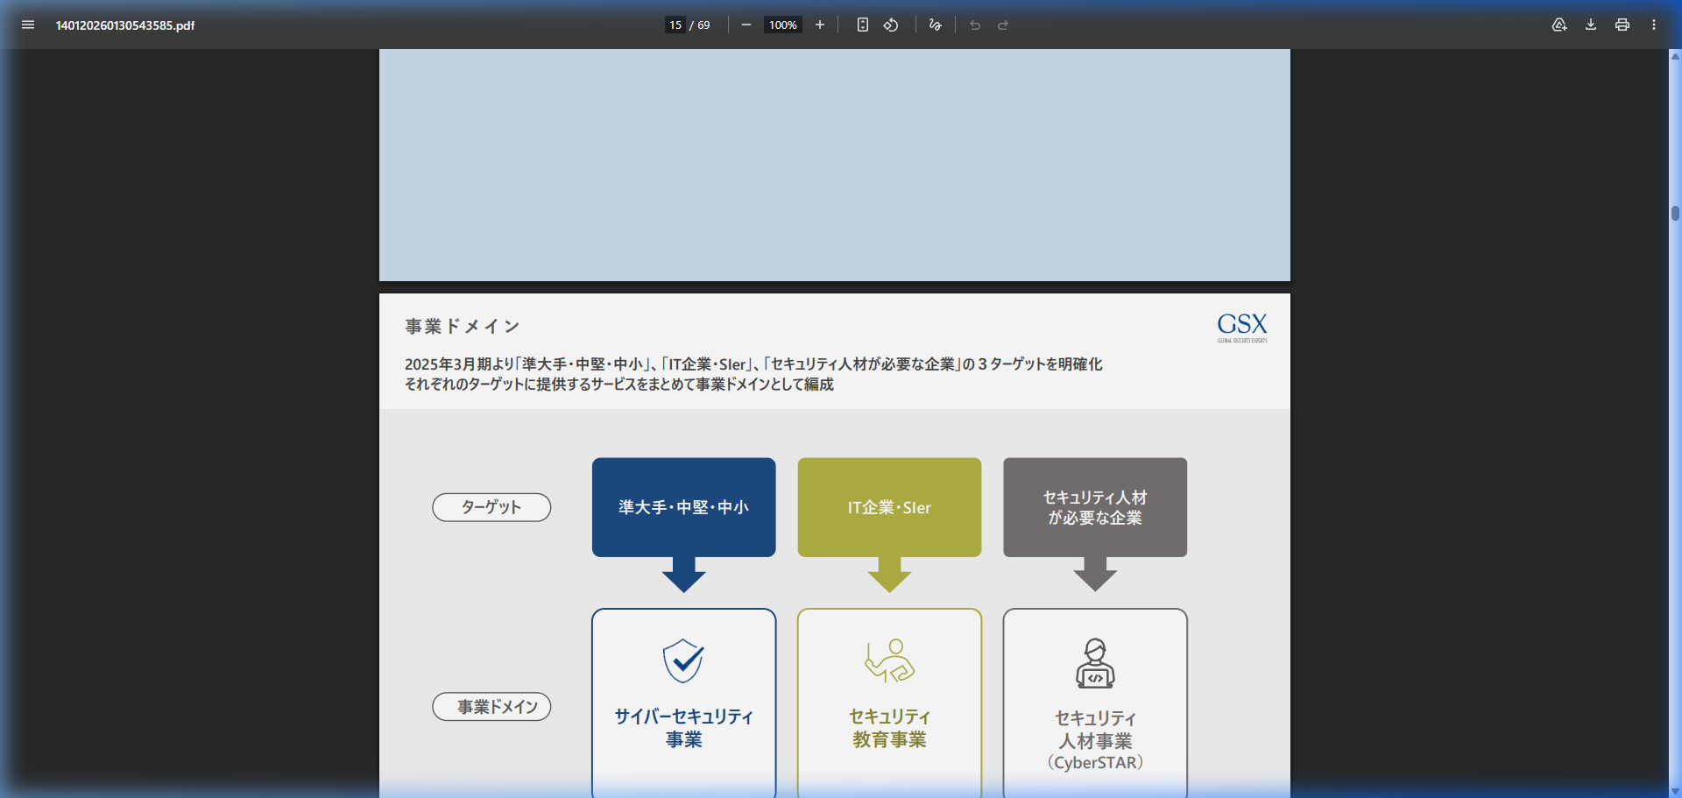Select the 100% zoom level field
Image resolution: width=1682 pixels, height=798 pixels.
782,25
